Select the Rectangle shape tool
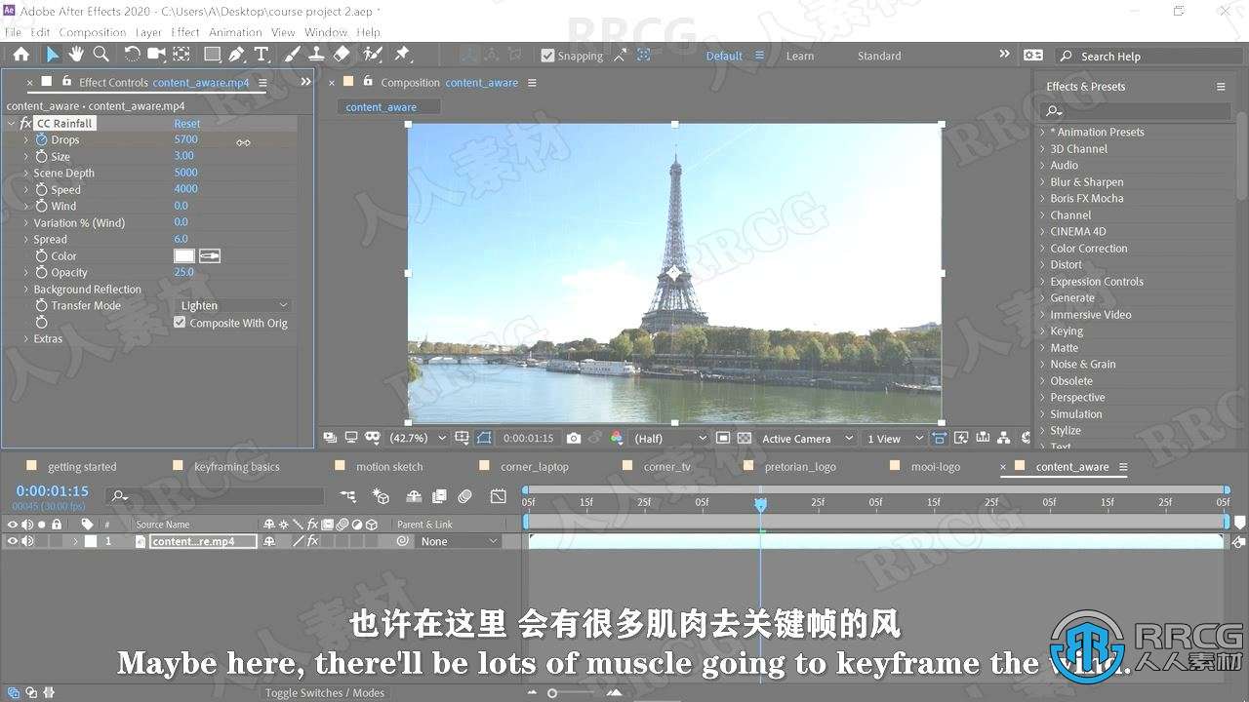Screen dimensions: 1249x702 (212, 55)
